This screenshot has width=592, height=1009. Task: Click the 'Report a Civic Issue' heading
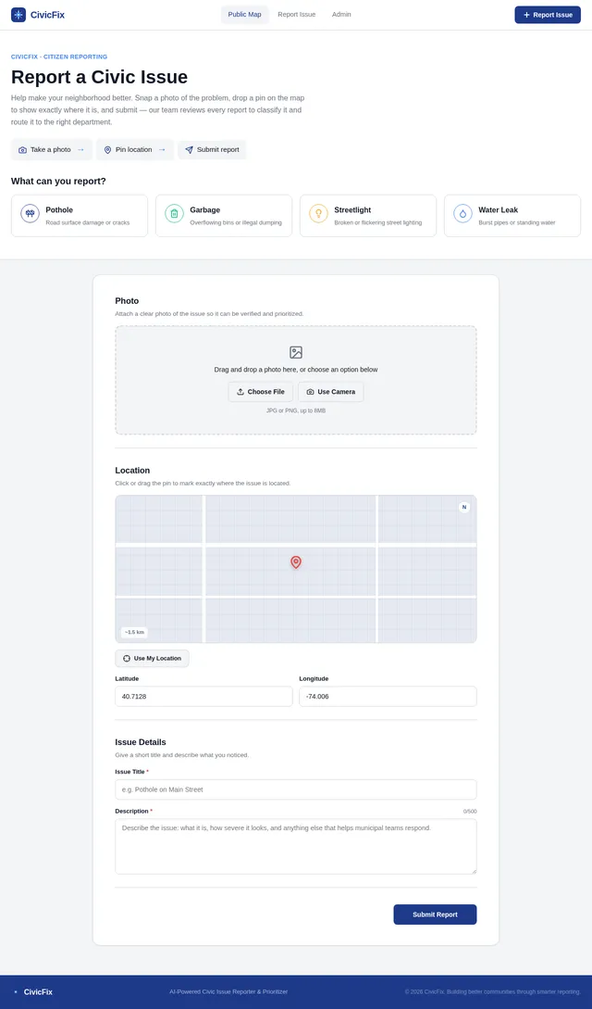pos(100,77)
